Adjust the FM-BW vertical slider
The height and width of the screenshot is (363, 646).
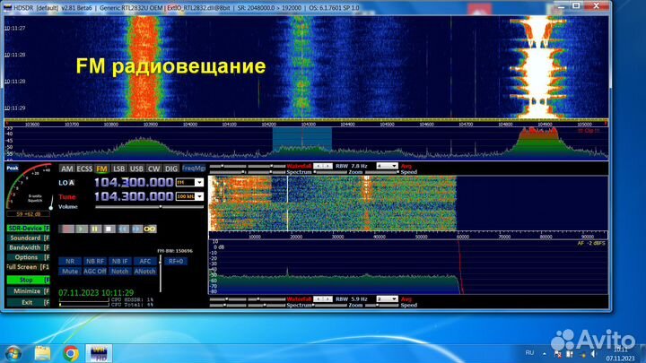(x=161, y=273)
